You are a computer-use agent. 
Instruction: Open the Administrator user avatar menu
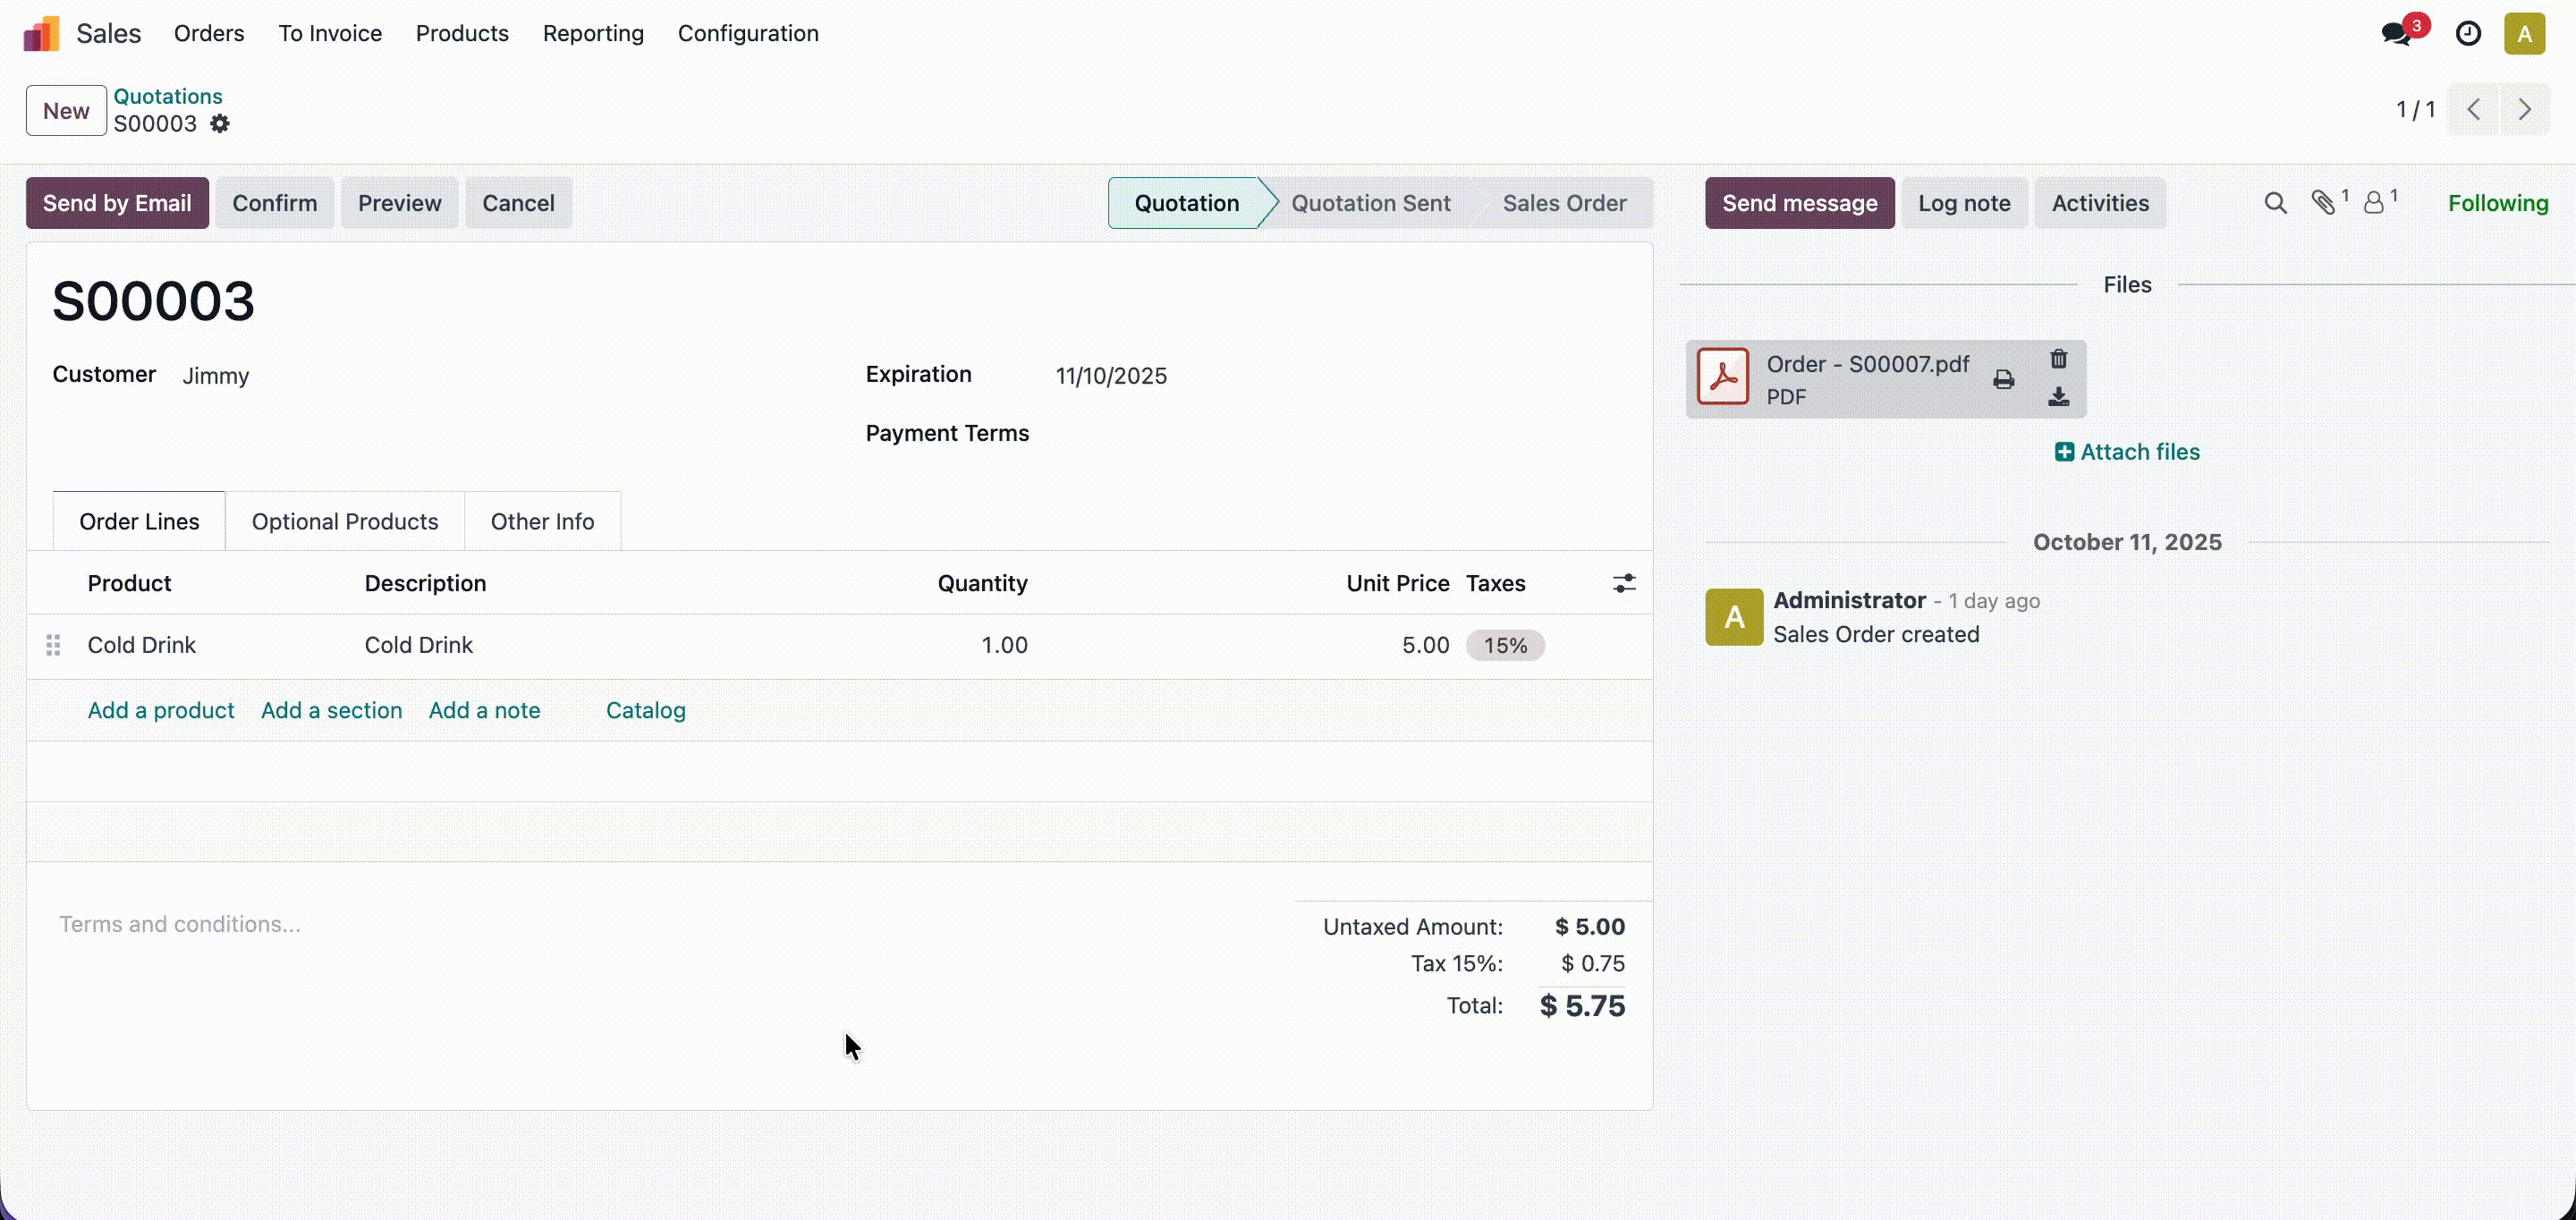click(2524, 34)
